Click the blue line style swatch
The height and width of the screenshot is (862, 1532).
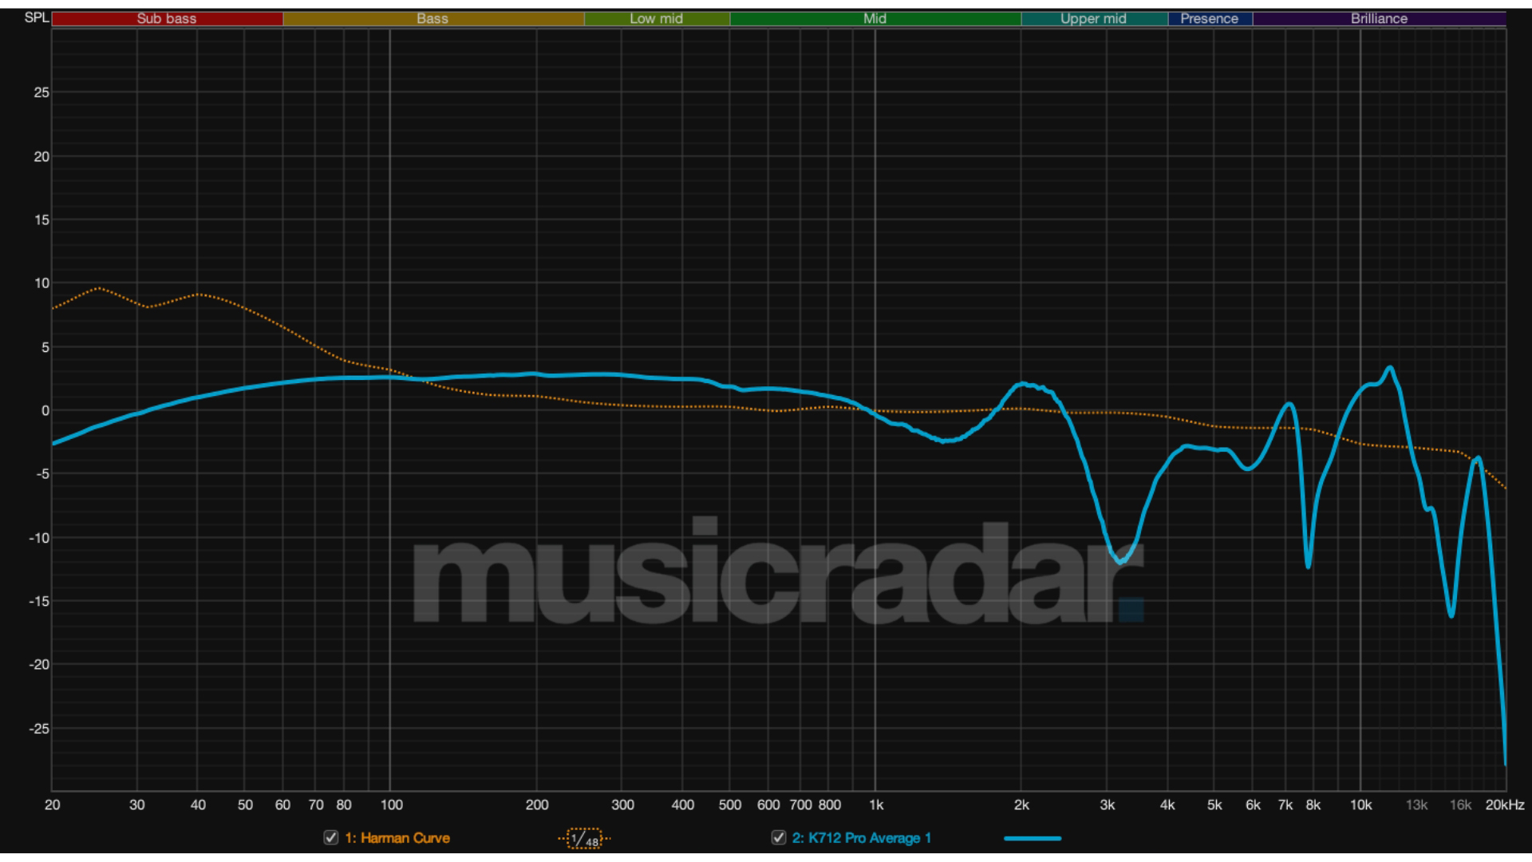click(x=1033, y=839)
